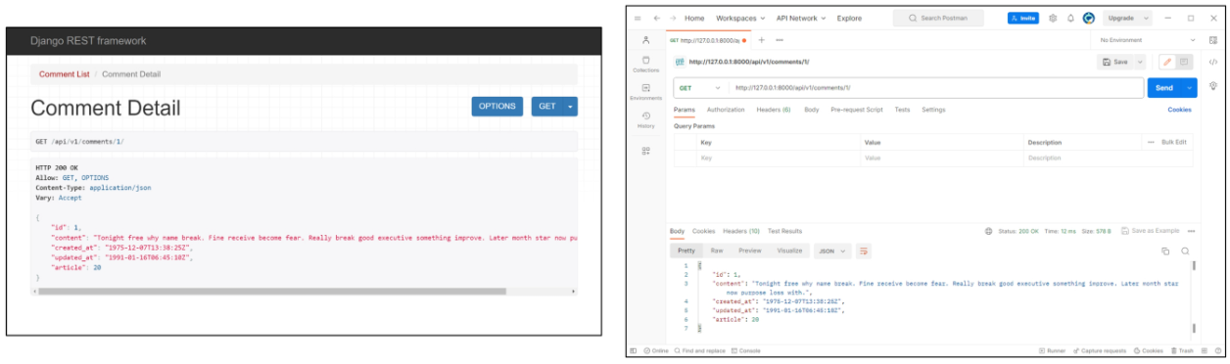Copy the response body with copy icon

pyautogui.click(x=1165, y=251)
